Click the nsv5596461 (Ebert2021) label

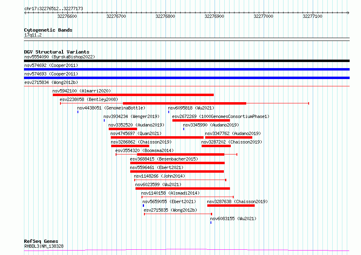tap(157, 167)
